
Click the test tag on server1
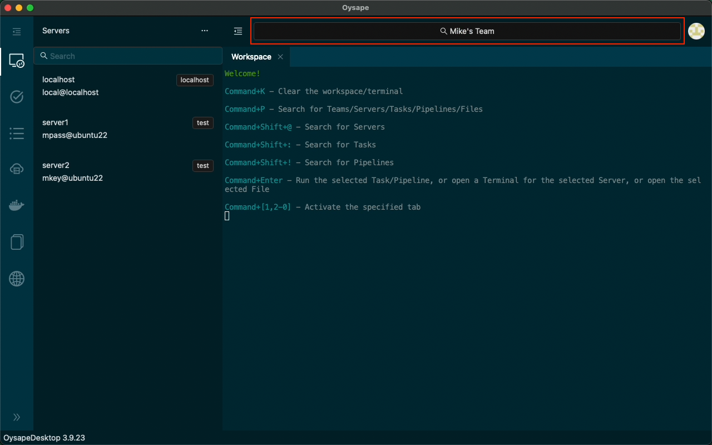coord(203,123)
